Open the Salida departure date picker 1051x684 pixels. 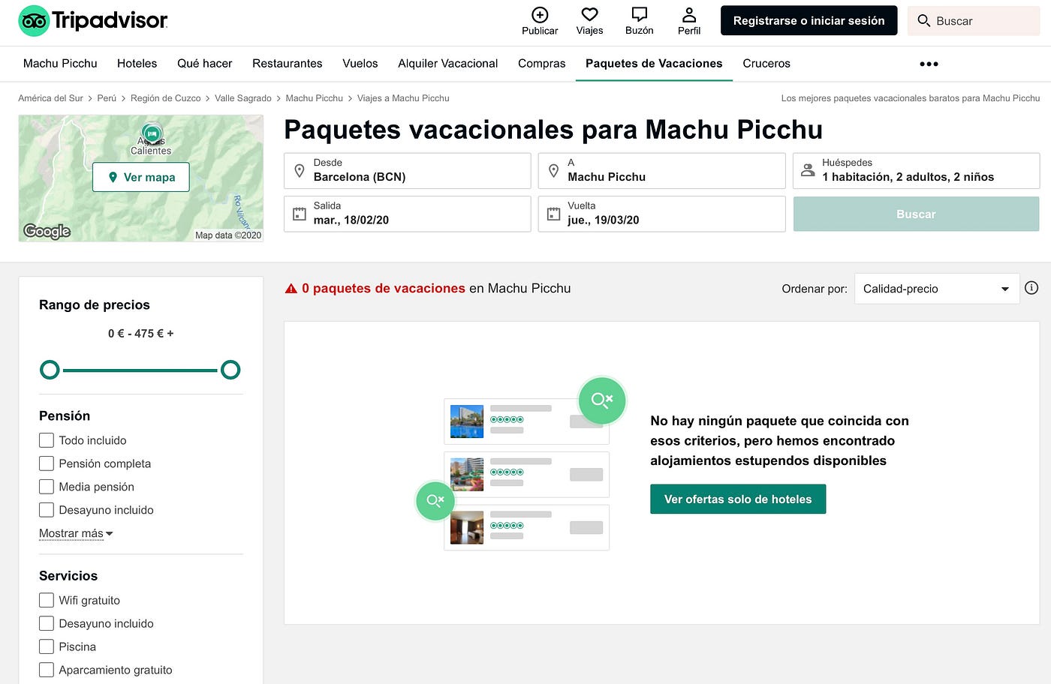pyautogui.click(x=407, y=214)
